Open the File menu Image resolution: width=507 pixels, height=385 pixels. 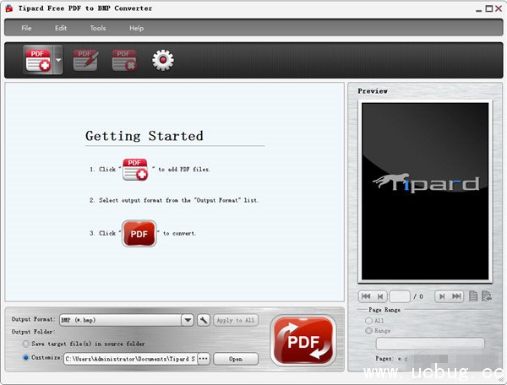coord(26,28)
